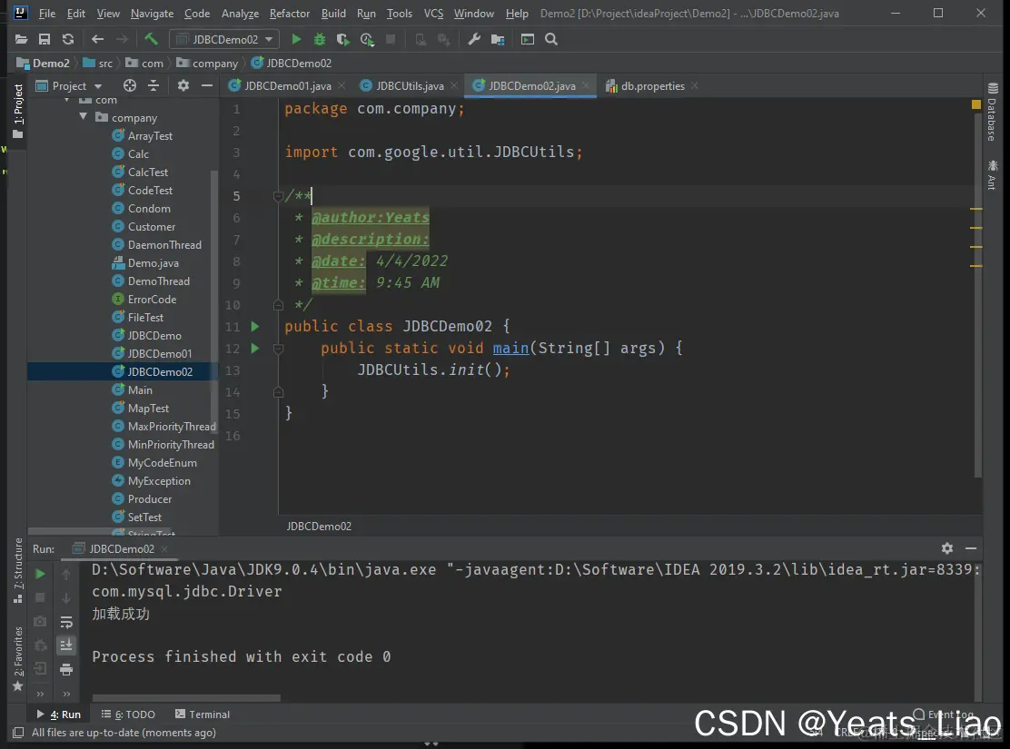Close the JDBCDemo02 Run tab

pos(164,548)
